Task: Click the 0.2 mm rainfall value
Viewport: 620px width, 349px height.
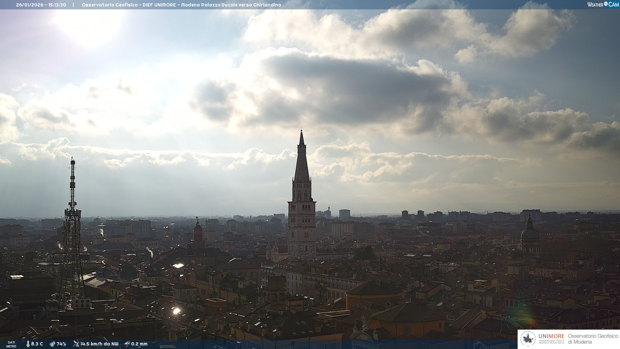Action: [139, 344]
